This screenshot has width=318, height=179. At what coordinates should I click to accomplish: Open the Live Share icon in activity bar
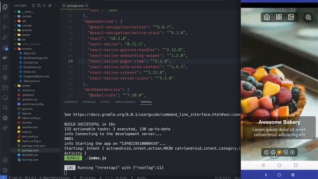5,128
